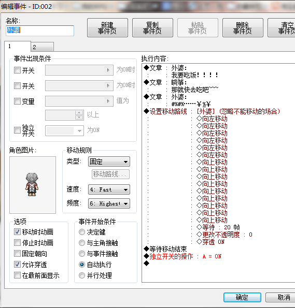Enable the second 开关 condition checkbox
This screenshot has height=308, width=295.
click(17, 85)
